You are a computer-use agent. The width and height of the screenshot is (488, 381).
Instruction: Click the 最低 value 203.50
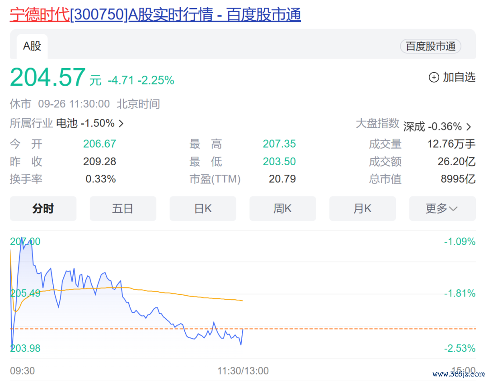pyautogui.click(x=279, y=162)
